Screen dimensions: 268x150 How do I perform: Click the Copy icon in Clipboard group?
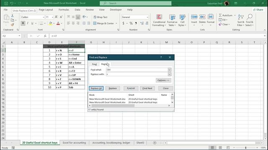pyautogui.click(x=12, y=20)
